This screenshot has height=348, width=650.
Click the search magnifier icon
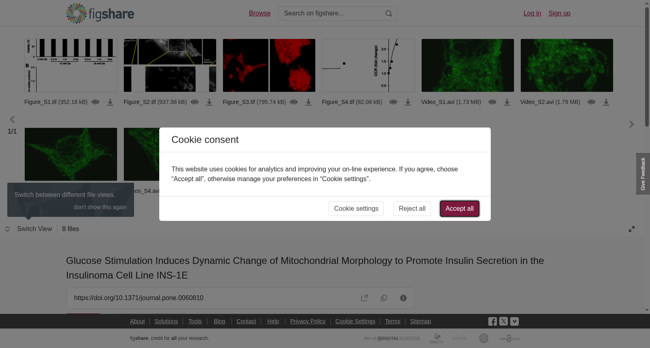click(389, 13)
